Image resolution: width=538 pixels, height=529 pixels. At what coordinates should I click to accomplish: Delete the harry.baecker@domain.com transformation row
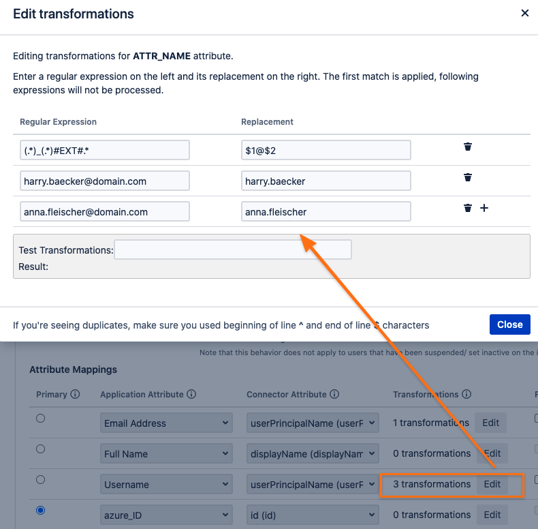pyautogui.click(x=467, y=177)
